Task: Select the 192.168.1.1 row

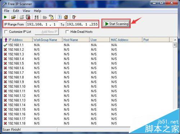Action: tap(87, 45)
